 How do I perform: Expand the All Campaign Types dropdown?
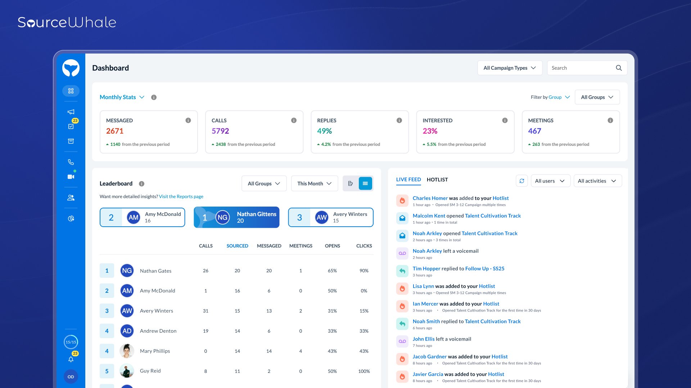[510, 68]
